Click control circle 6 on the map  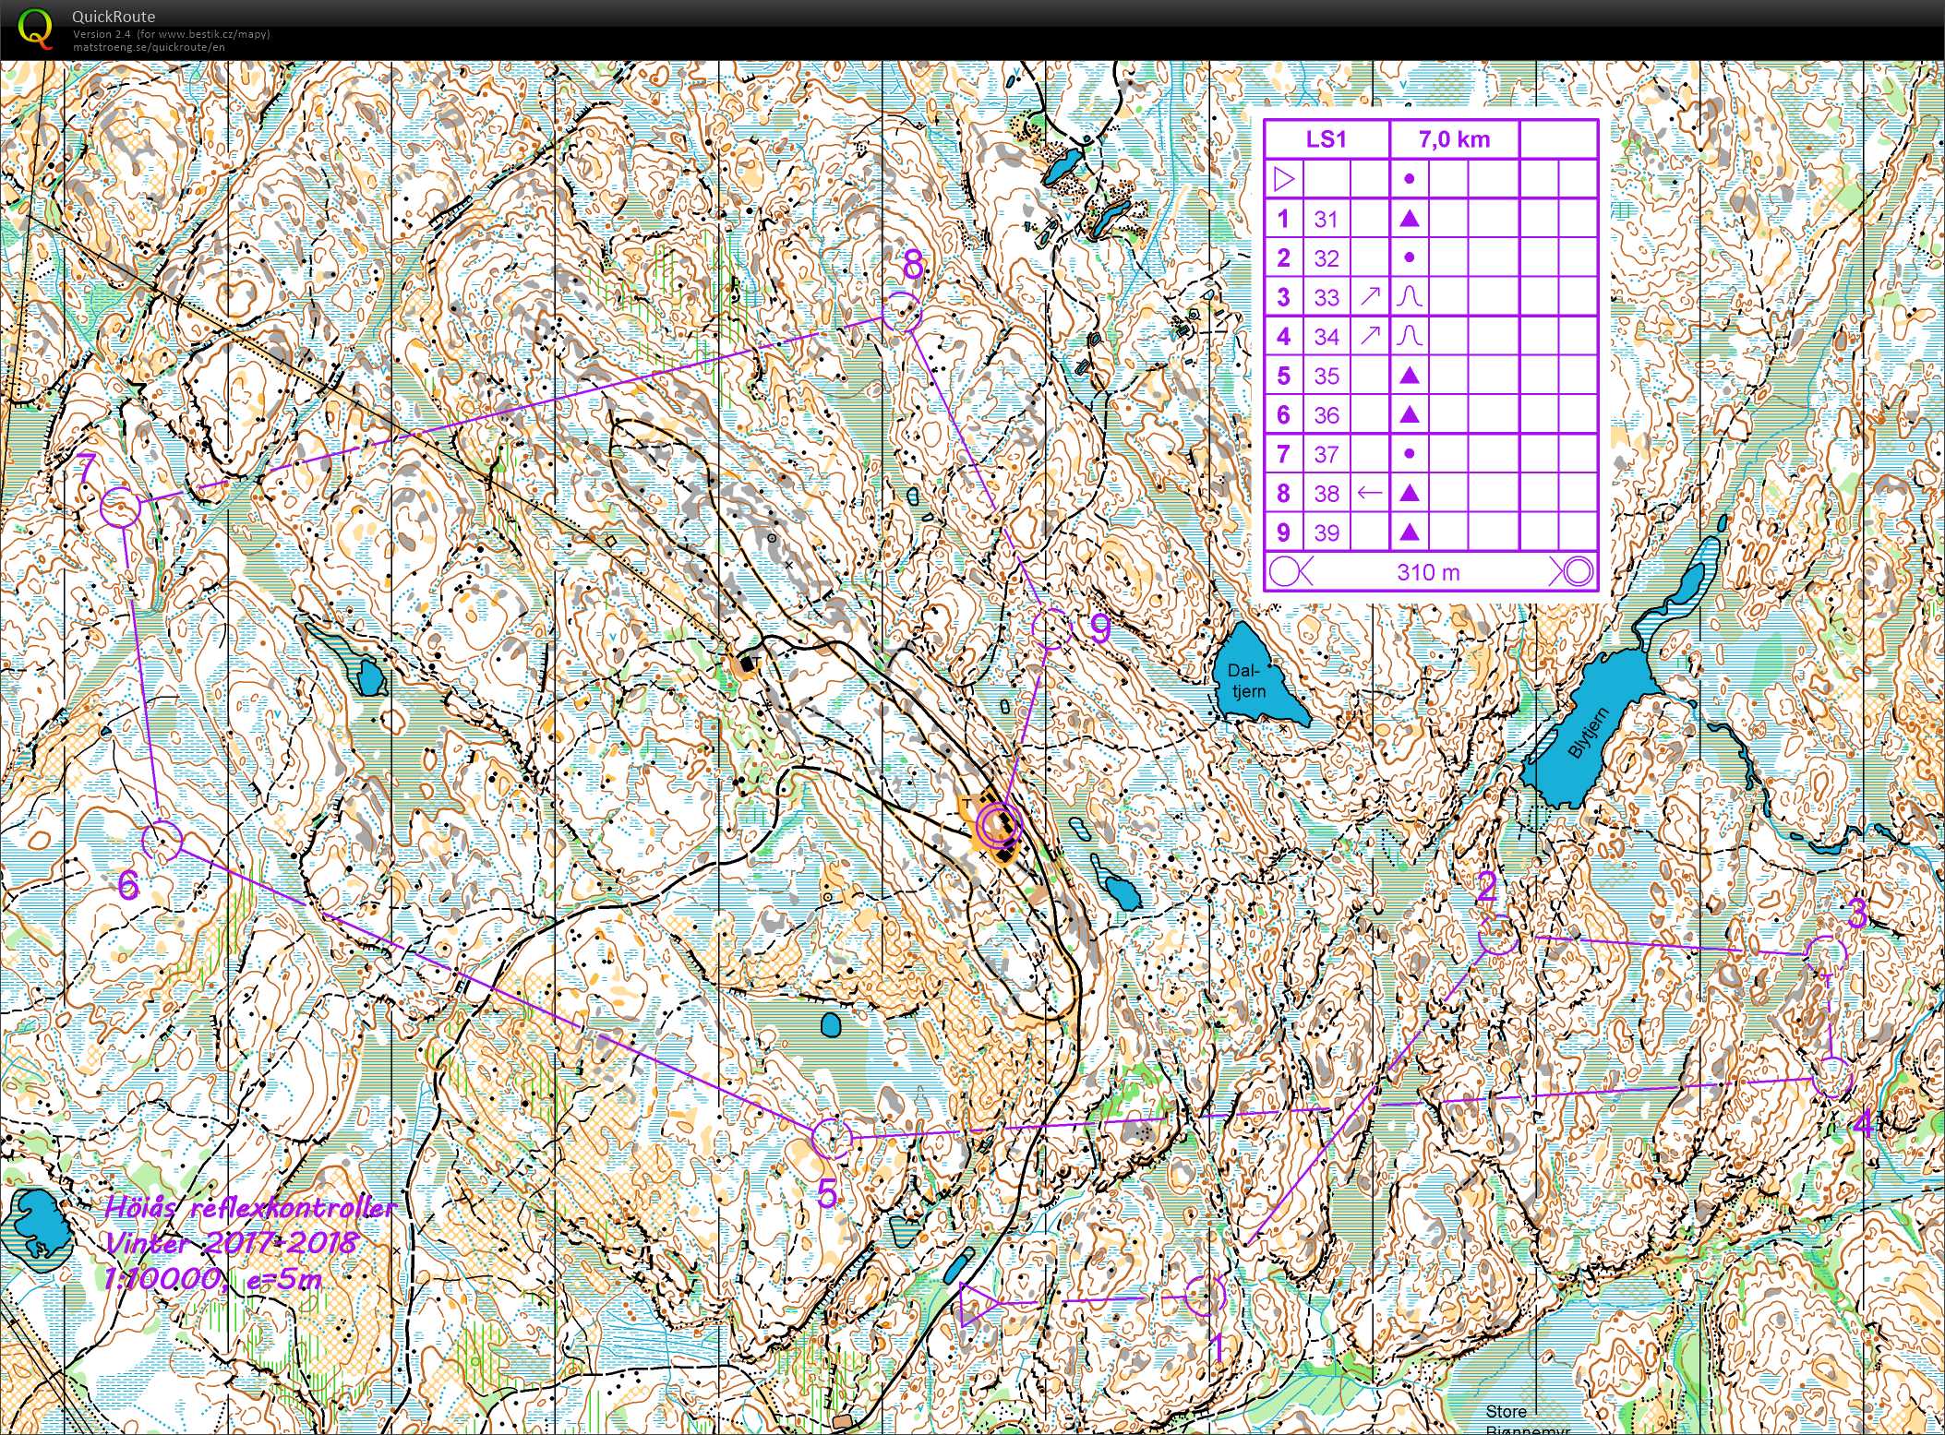point(162,841)
